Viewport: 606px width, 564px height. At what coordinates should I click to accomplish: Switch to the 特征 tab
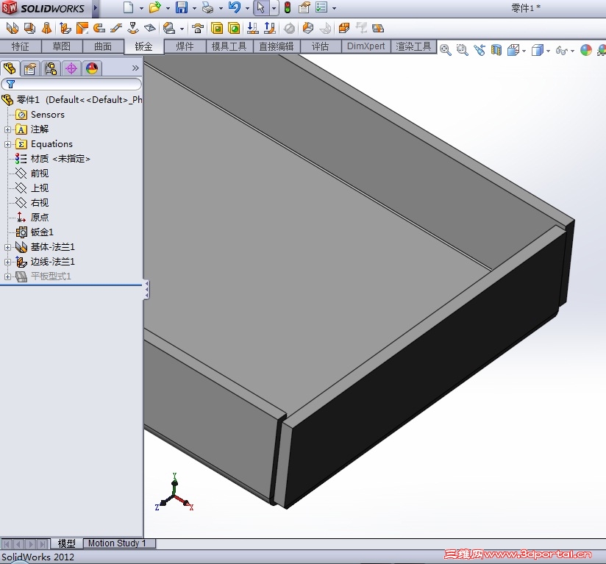(x=20, y=46)
